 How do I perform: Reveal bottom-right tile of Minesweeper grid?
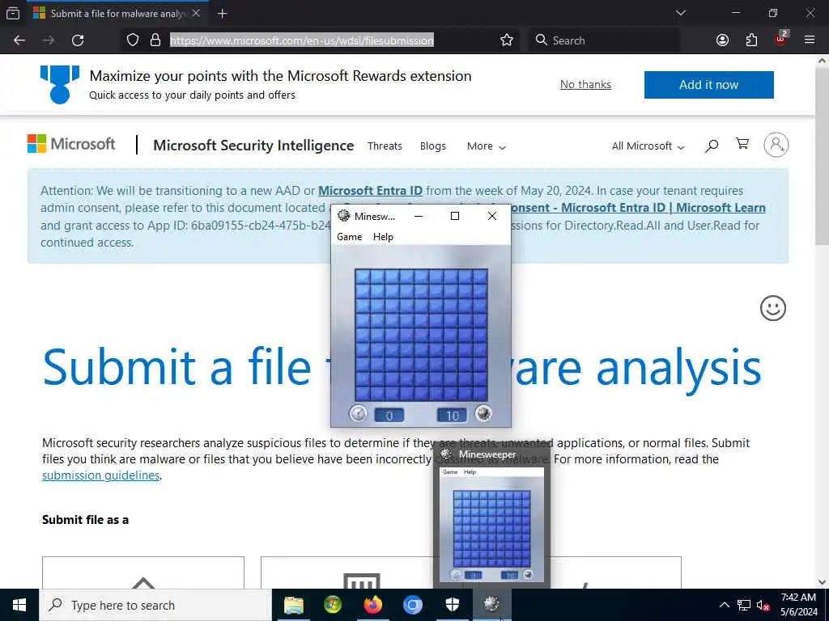pos(480,394)
